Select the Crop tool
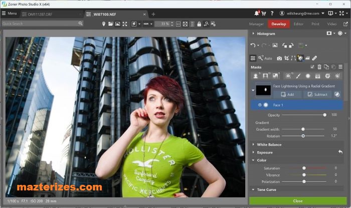 point(286,58)
